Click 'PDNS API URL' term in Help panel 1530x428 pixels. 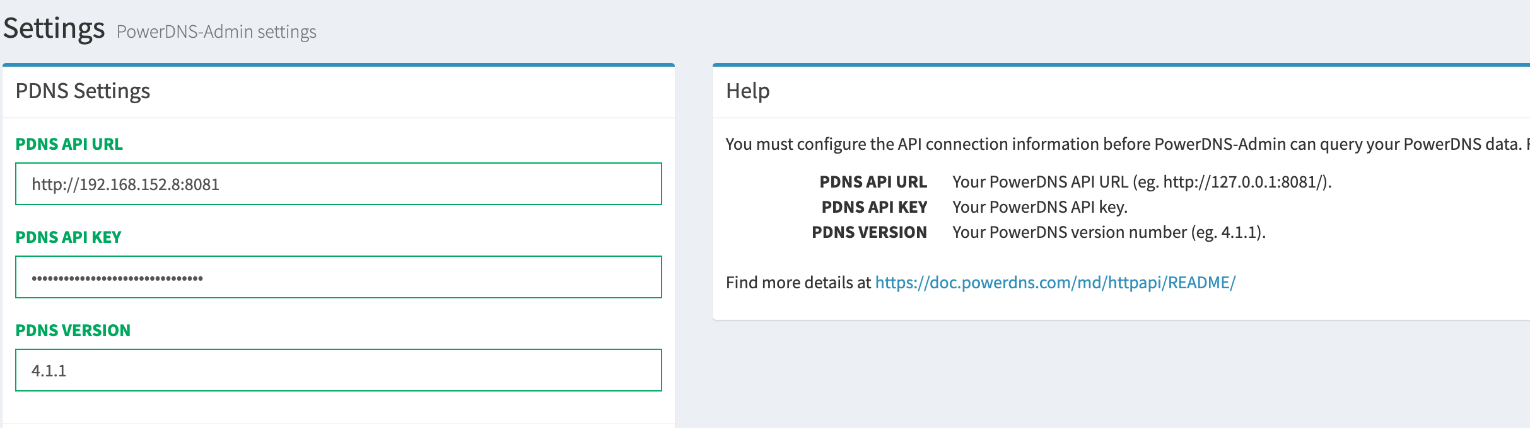(x=873, y=182)
